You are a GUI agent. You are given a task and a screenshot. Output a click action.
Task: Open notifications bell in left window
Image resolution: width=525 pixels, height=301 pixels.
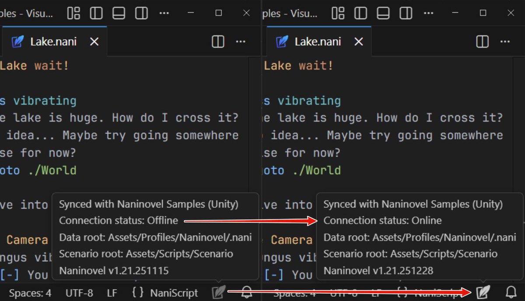click(x=247, y=292)
